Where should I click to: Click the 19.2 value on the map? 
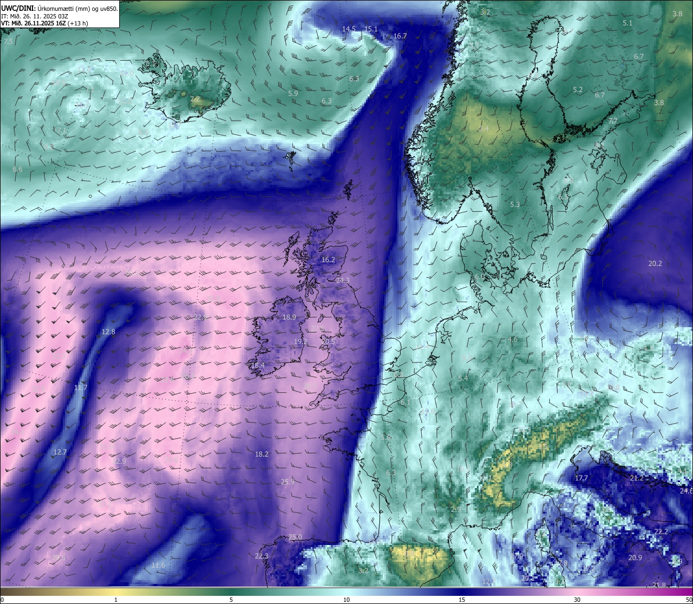[301, 341]
